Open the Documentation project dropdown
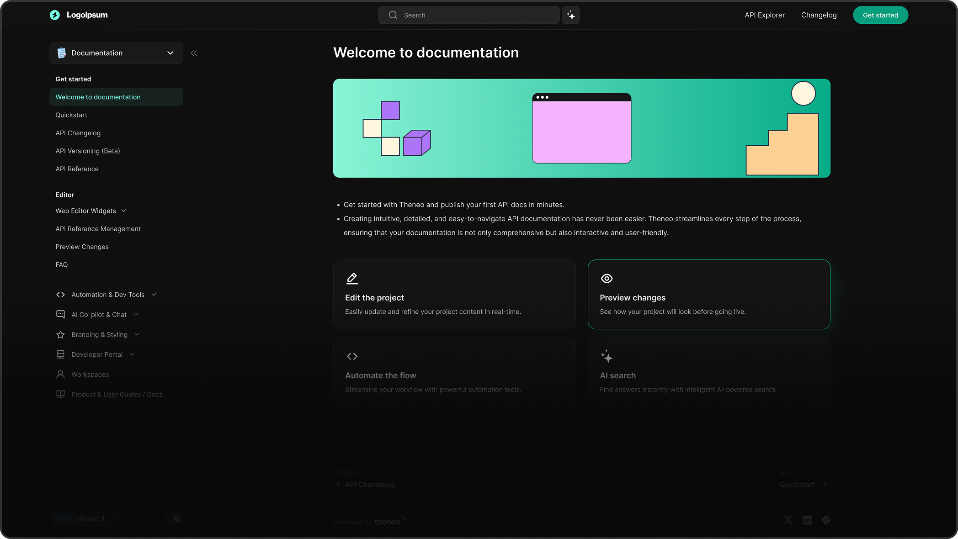The height and width of the screenshot is (539, 958). tap(116, 53)
